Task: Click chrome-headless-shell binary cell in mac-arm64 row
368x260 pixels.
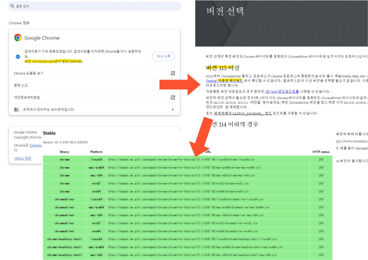Action: [x=65, y=247]
